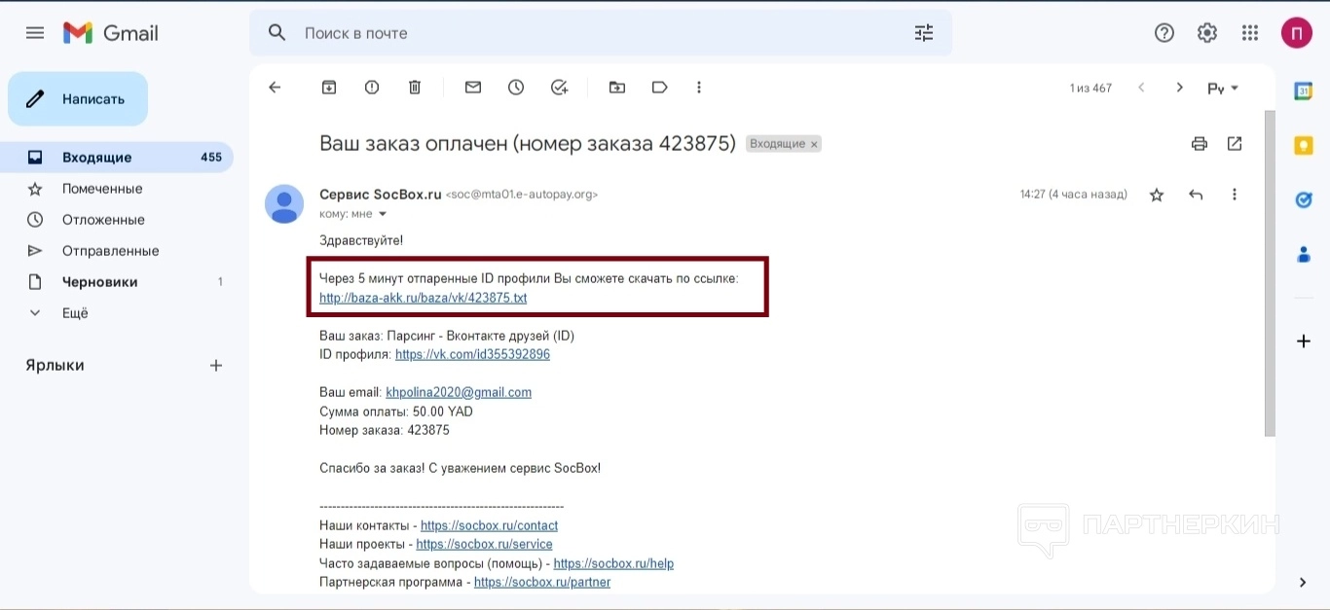Go back to inbox arrow

point(275,88)
